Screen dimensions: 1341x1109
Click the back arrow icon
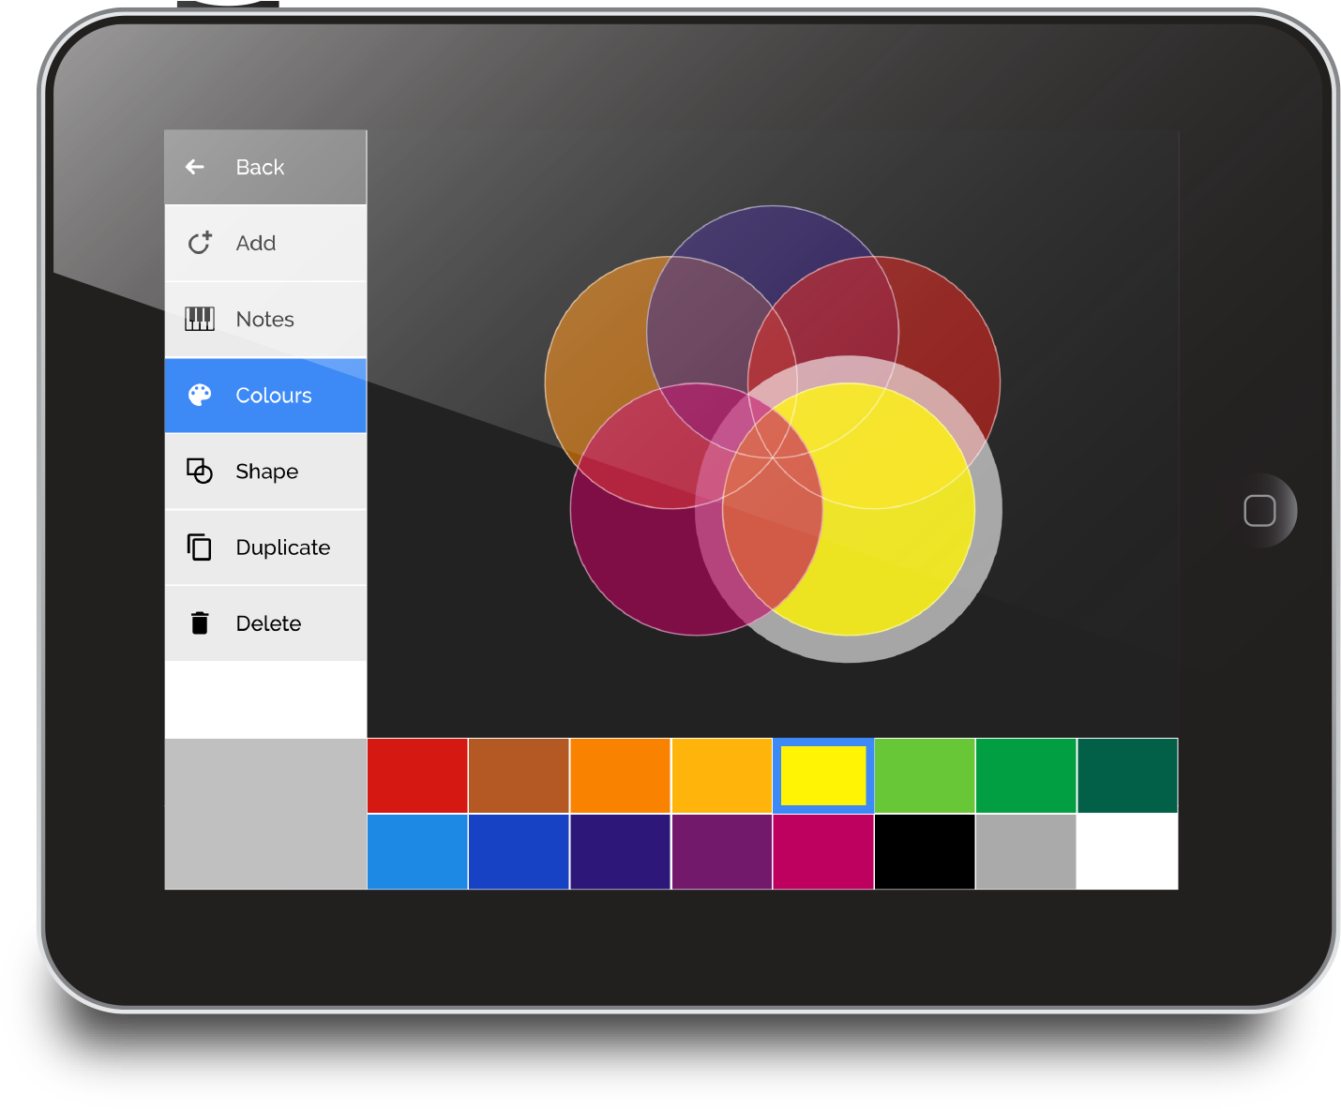[195, 167]
